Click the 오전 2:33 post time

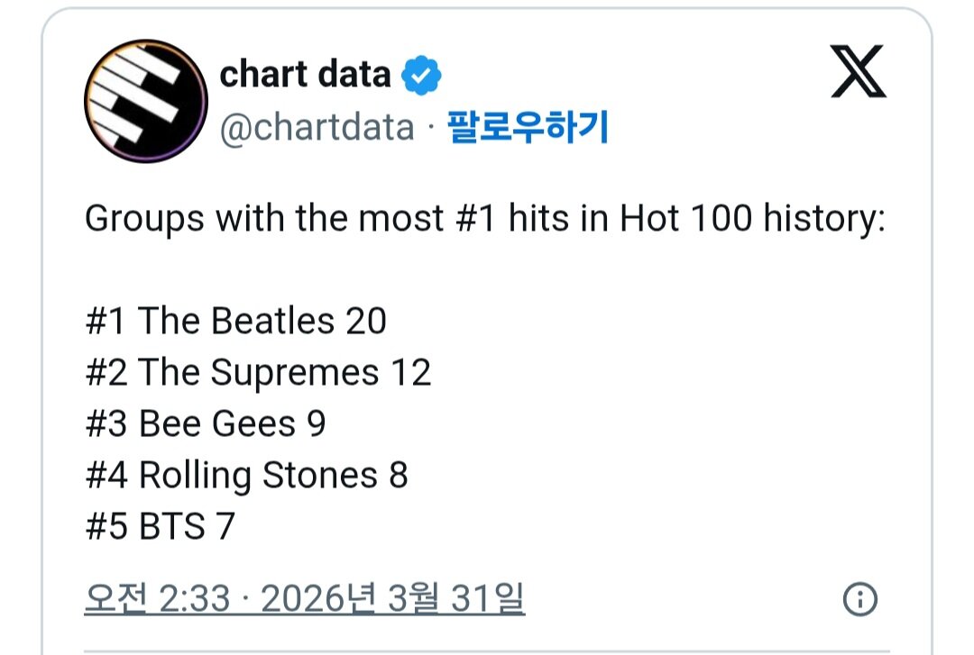pyautogui.click(x=157, y=598)
